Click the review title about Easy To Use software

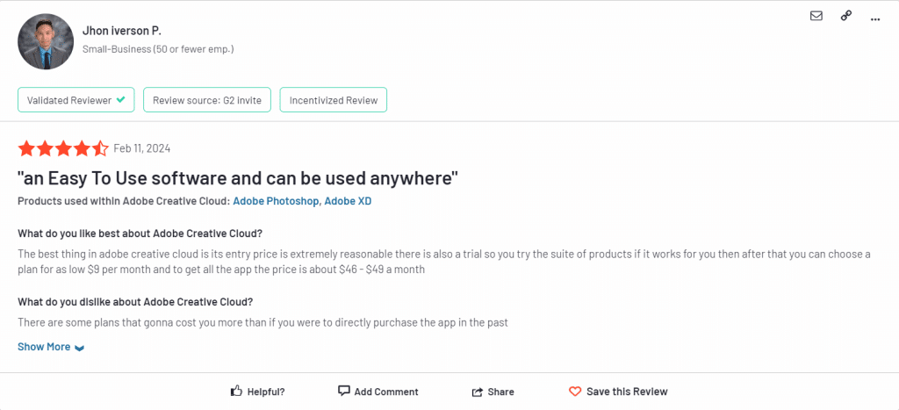pos(238,178)
